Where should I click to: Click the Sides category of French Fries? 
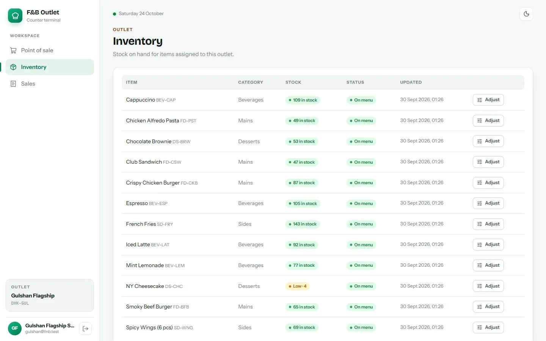(245, 224)
